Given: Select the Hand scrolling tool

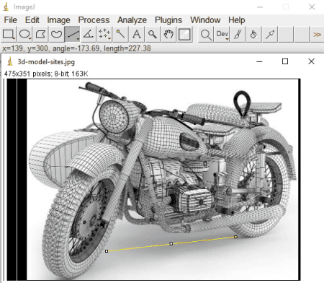Looking at the screenshot, I should coord(168,35).
